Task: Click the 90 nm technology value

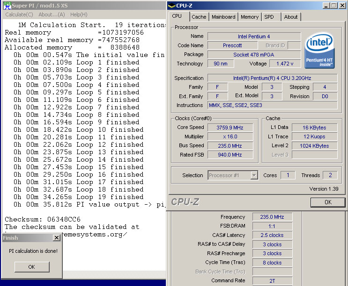Action: pyautogui.click(x=221, y=64)
